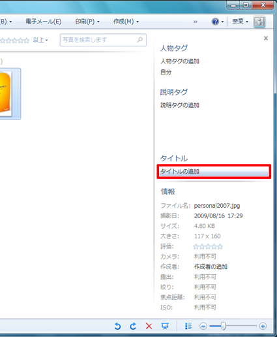Open the 印刷(P) menu
277x337 pixels.
pyautogui.click(x=87, y=22)
